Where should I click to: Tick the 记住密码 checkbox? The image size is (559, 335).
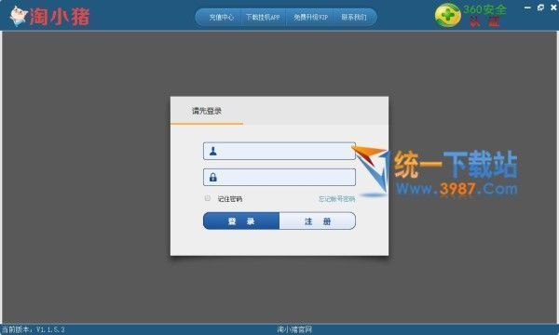(x=208, y=198)
